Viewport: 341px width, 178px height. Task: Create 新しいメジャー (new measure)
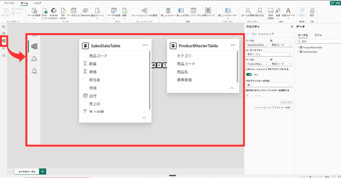pos(168,12)
